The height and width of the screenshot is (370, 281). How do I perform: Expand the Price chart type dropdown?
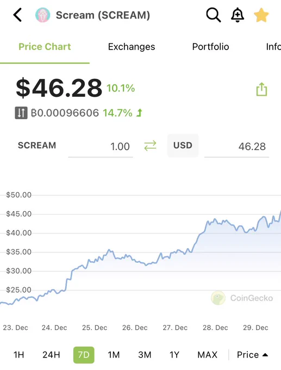[252, 355]
